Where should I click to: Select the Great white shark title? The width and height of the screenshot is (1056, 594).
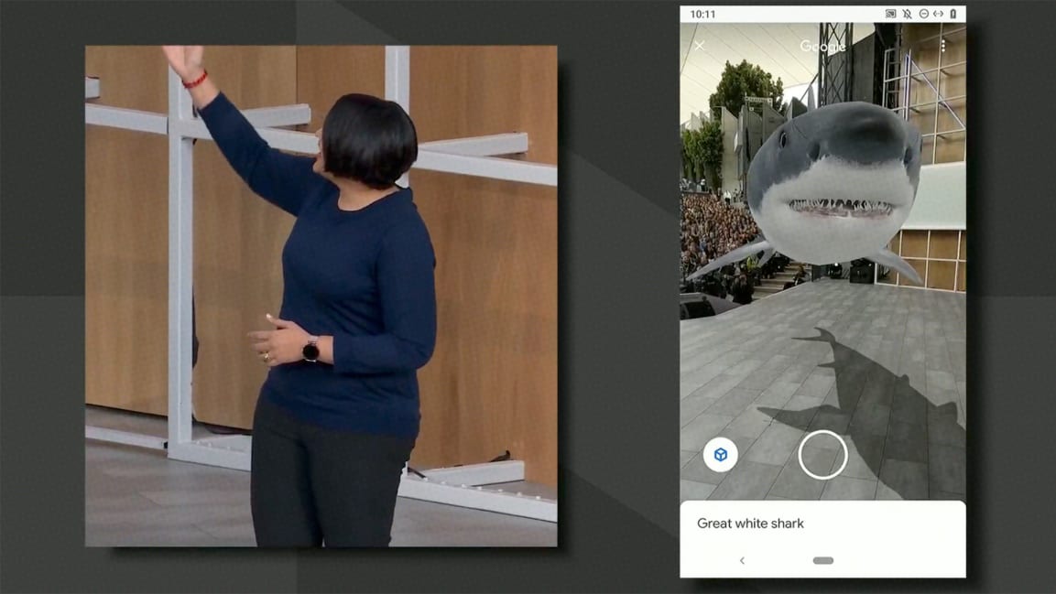750,524
